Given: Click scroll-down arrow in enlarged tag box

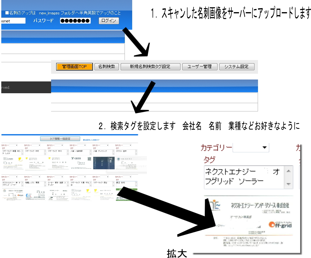Looking at the screenshot, I should tap(289, 184).
